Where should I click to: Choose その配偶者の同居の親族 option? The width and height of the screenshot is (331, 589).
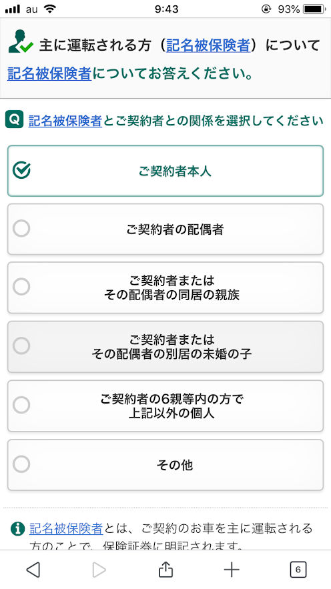click(x=165, y=287)
